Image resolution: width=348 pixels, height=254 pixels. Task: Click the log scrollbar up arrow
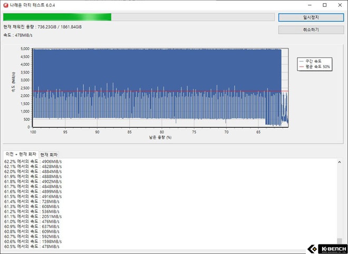(340, 162)
